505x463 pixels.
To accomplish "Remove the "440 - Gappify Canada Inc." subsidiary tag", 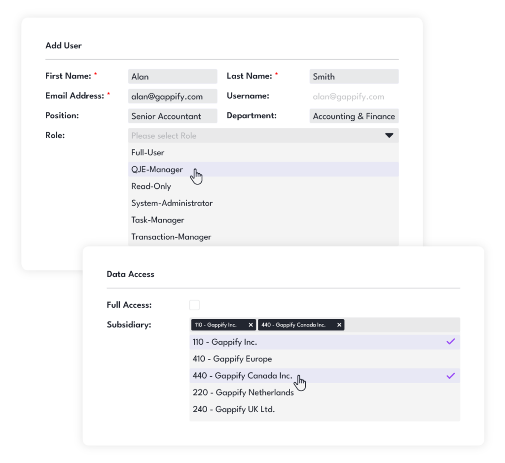I will point(339,325).
